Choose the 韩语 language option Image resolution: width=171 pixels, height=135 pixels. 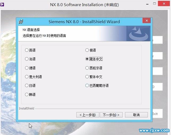tap(30, 94)
